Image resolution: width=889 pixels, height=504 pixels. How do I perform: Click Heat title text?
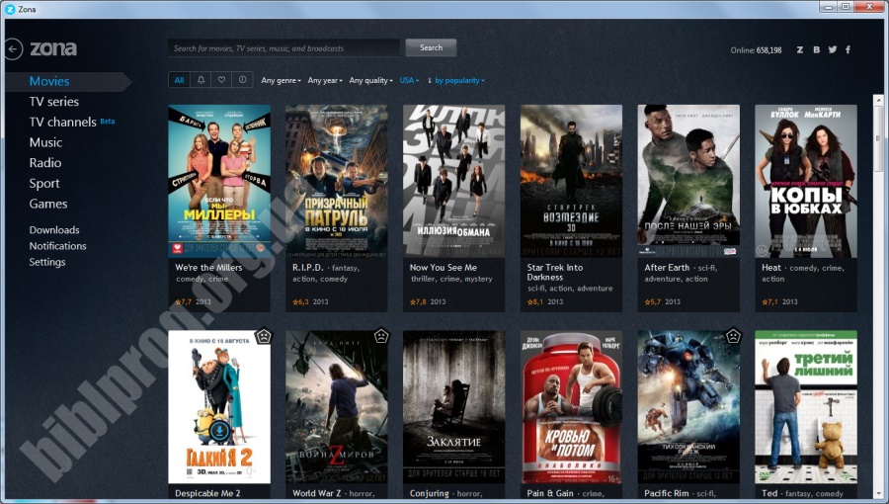pos(771,267)
